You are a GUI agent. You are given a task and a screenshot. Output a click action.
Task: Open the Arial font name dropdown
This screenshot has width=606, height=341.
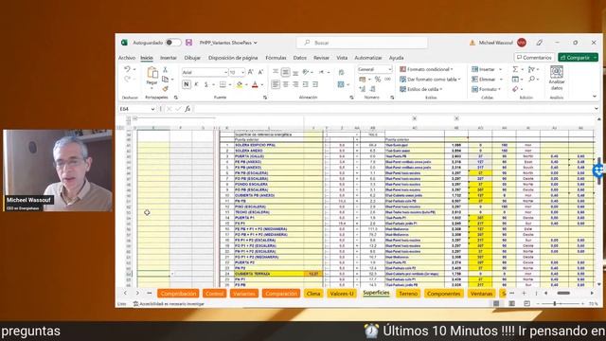(225, 72)
